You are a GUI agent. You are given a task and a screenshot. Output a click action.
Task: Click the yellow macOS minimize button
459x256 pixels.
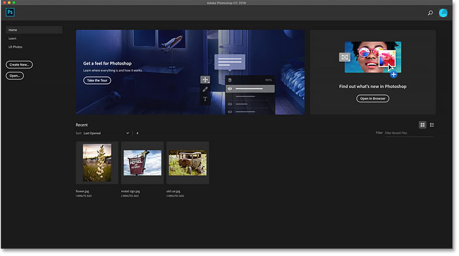pos(9,3)
